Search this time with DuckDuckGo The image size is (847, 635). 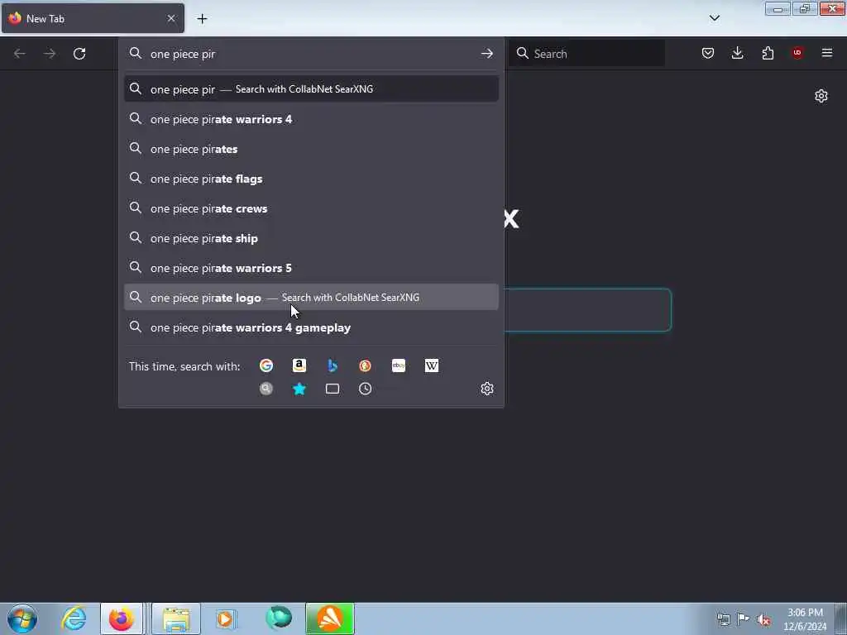pos(365,366)
